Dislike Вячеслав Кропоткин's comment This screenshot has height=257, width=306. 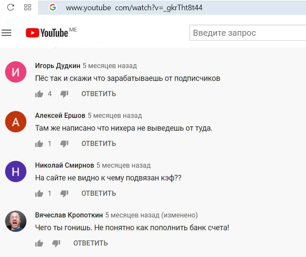click(x=56, y=243)
